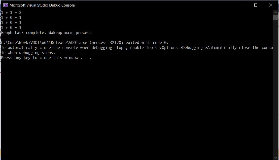
Task: Click the maximize button
Action: click(x=256, y=5)
